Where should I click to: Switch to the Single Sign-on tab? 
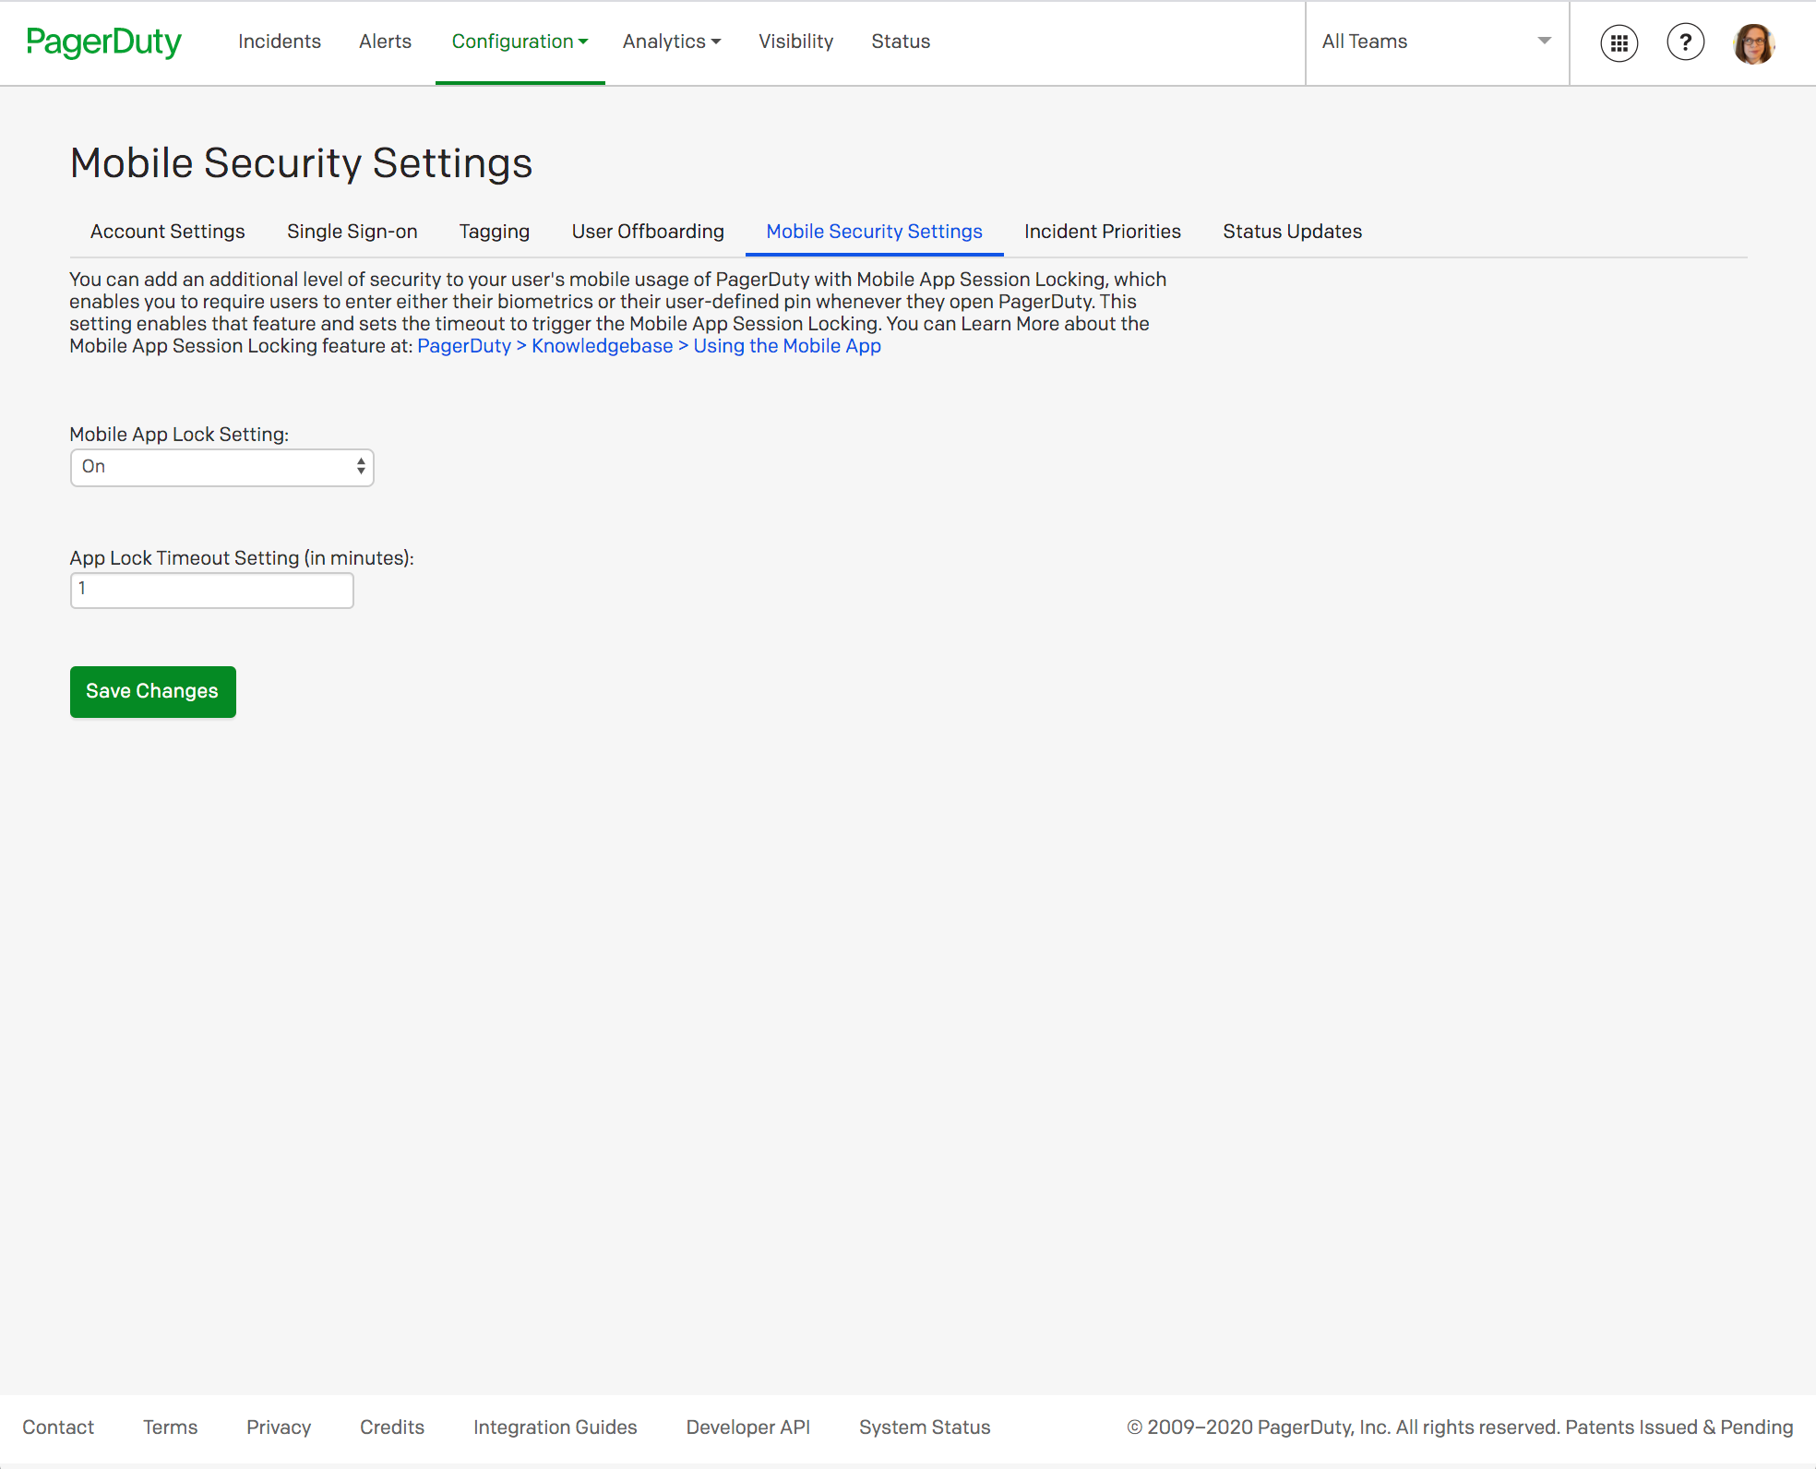(x=352, y=232)
